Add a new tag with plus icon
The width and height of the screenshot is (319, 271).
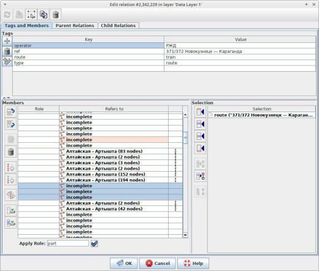(x=7, y=41)
